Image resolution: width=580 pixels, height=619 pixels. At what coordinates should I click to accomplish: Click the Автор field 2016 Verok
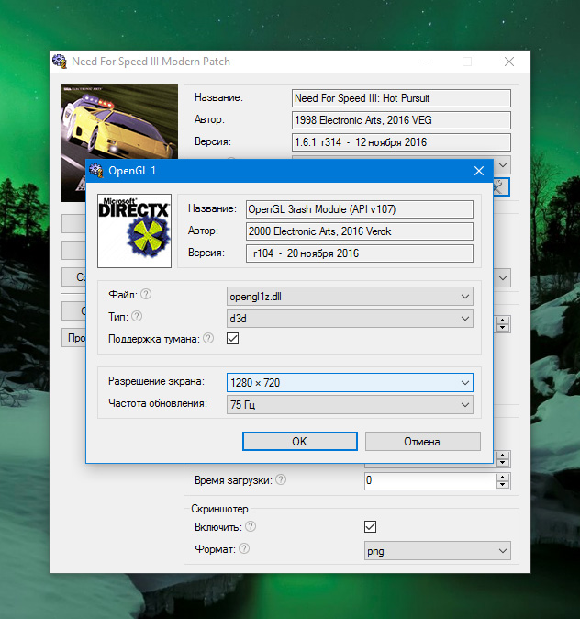(360, 231)
